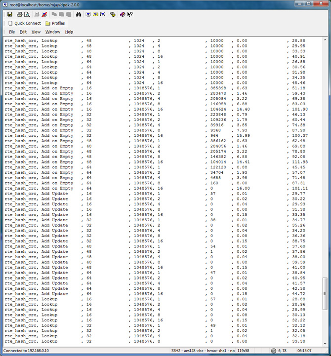331x356 pixels.
Task: Click the session time '06:13:07' in status bar
Action: pos(304,351)
